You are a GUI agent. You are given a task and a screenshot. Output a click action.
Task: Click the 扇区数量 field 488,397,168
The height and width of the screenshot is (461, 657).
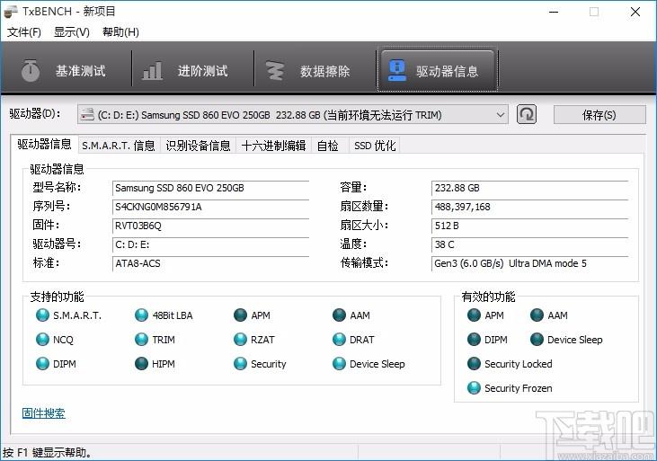pos(529,207)
